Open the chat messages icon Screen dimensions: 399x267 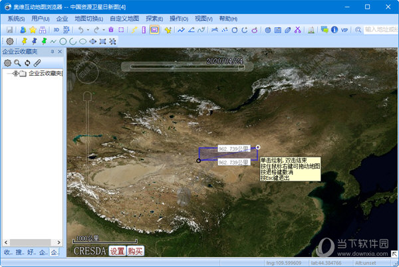(325, 30)
